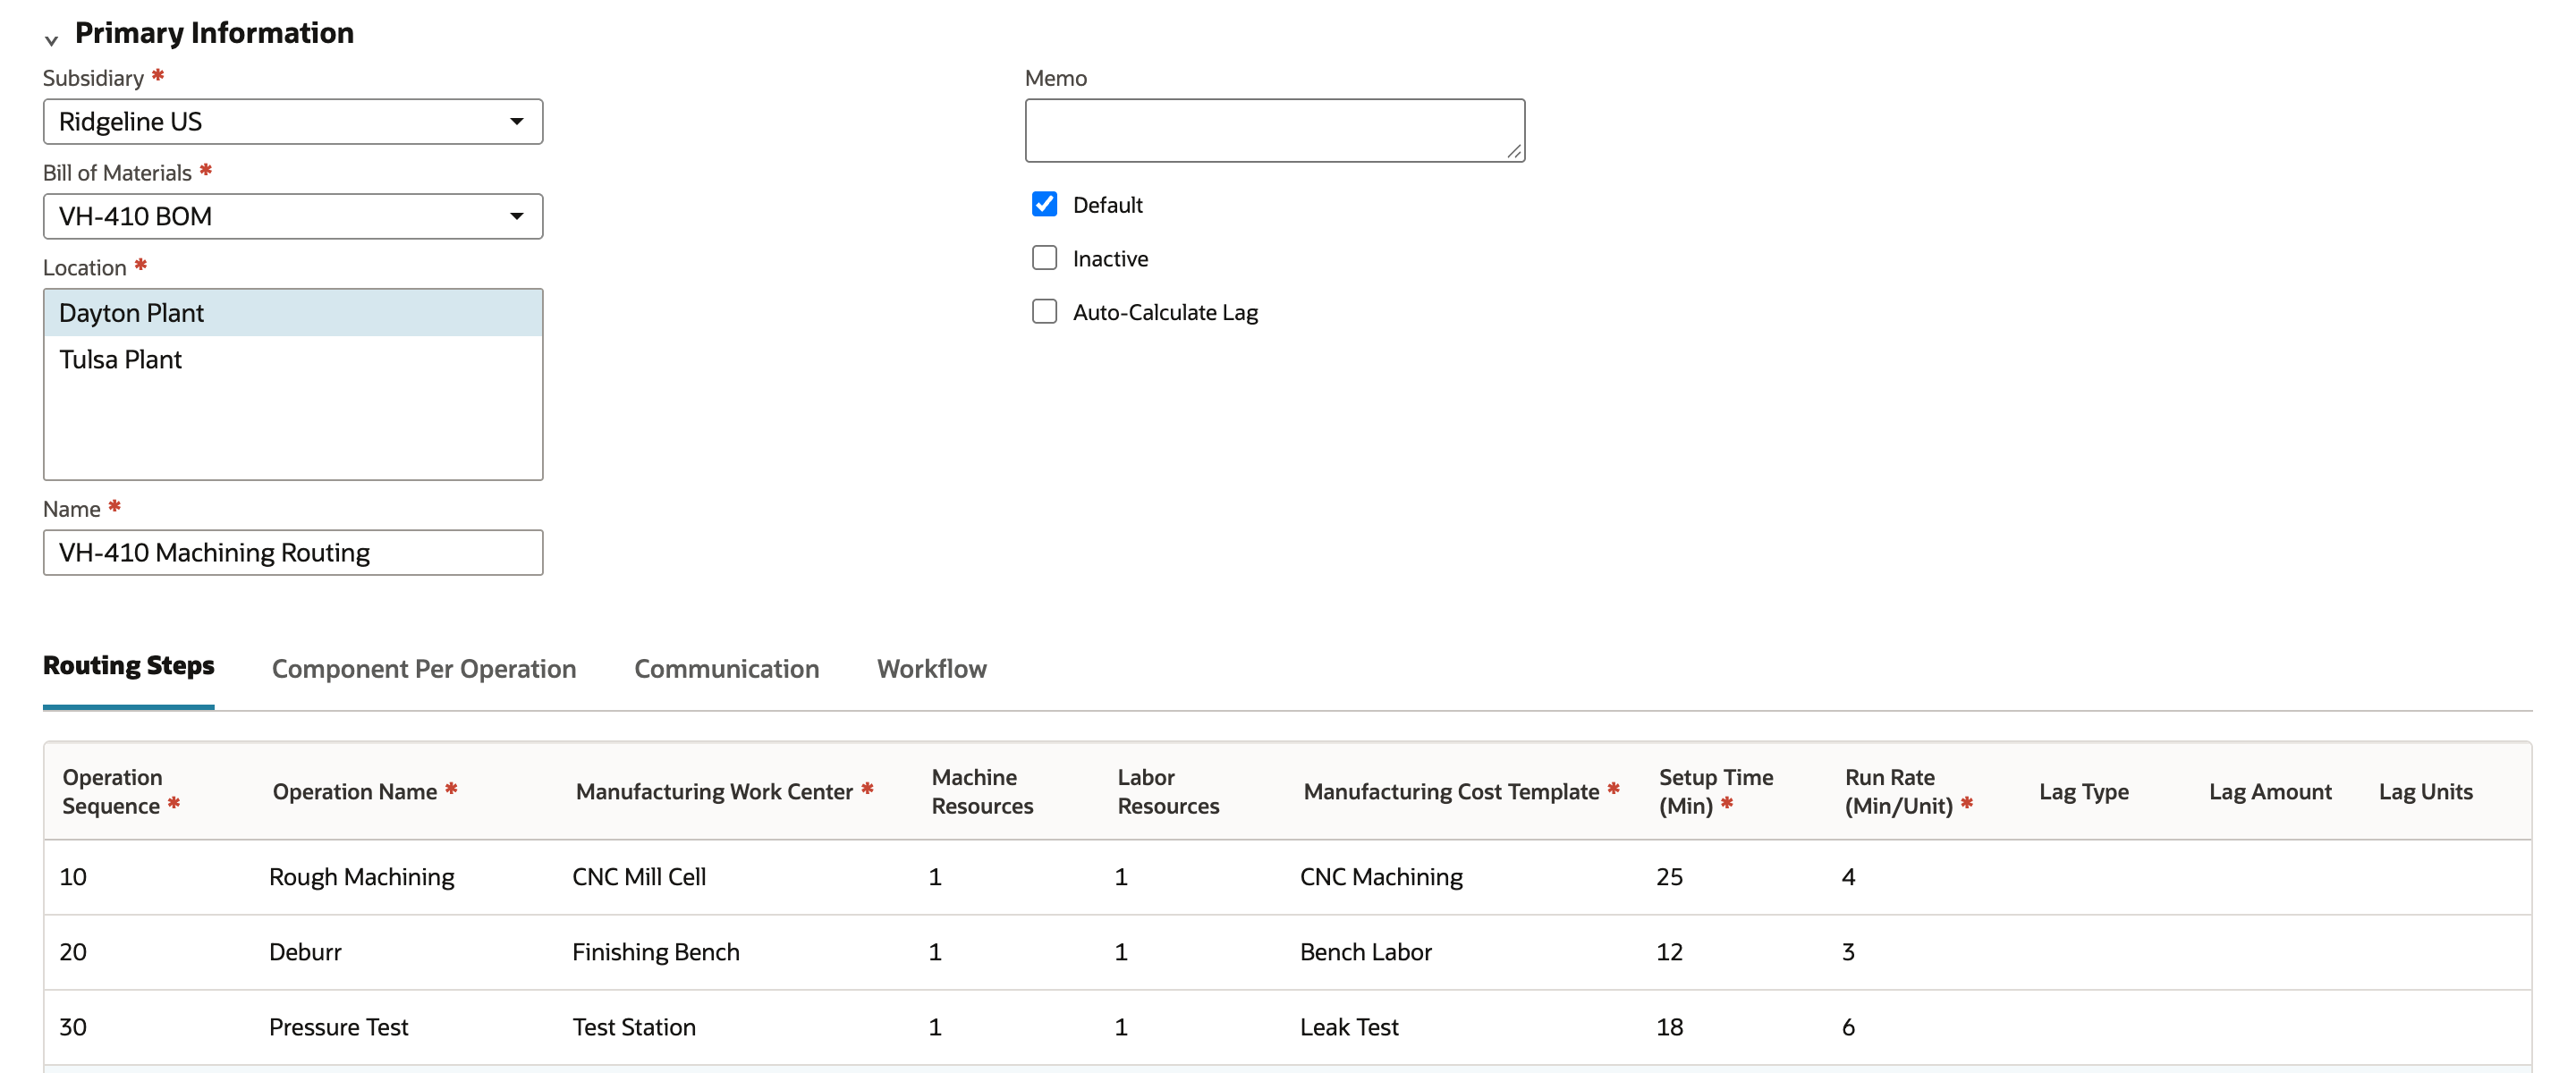Click the Lag Type column header

tap(2084, 791)
